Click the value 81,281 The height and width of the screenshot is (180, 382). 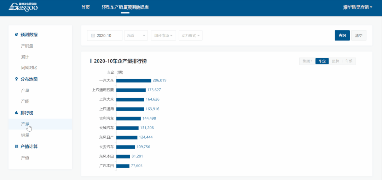[137, 156]
